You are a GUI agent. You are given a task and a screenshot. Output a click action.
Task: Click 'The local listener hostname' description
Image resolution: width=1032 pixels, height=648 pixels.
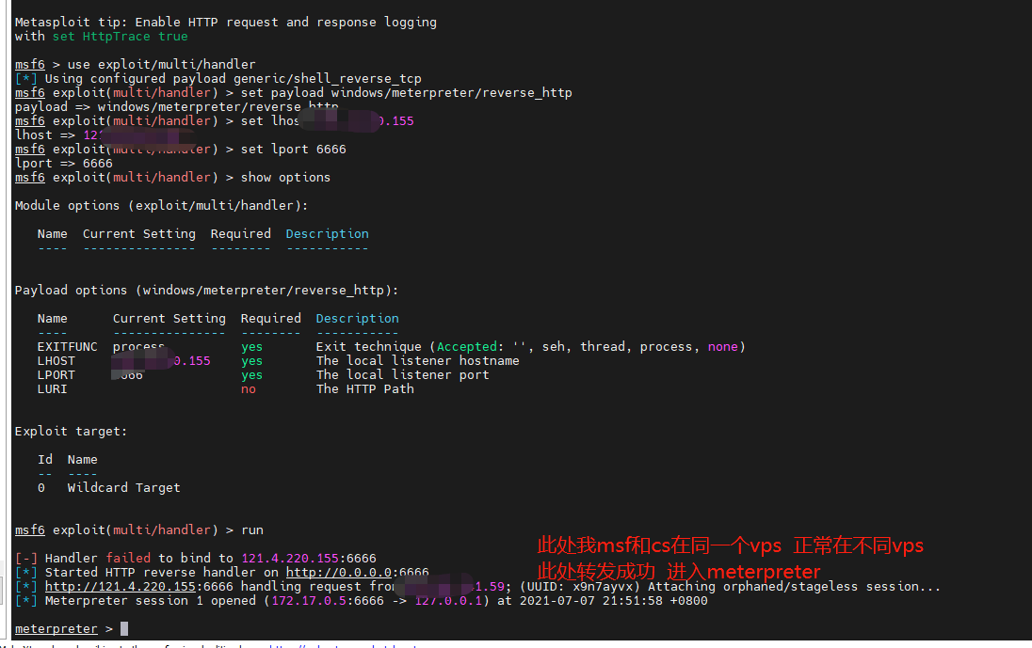[x=417, y=361]
